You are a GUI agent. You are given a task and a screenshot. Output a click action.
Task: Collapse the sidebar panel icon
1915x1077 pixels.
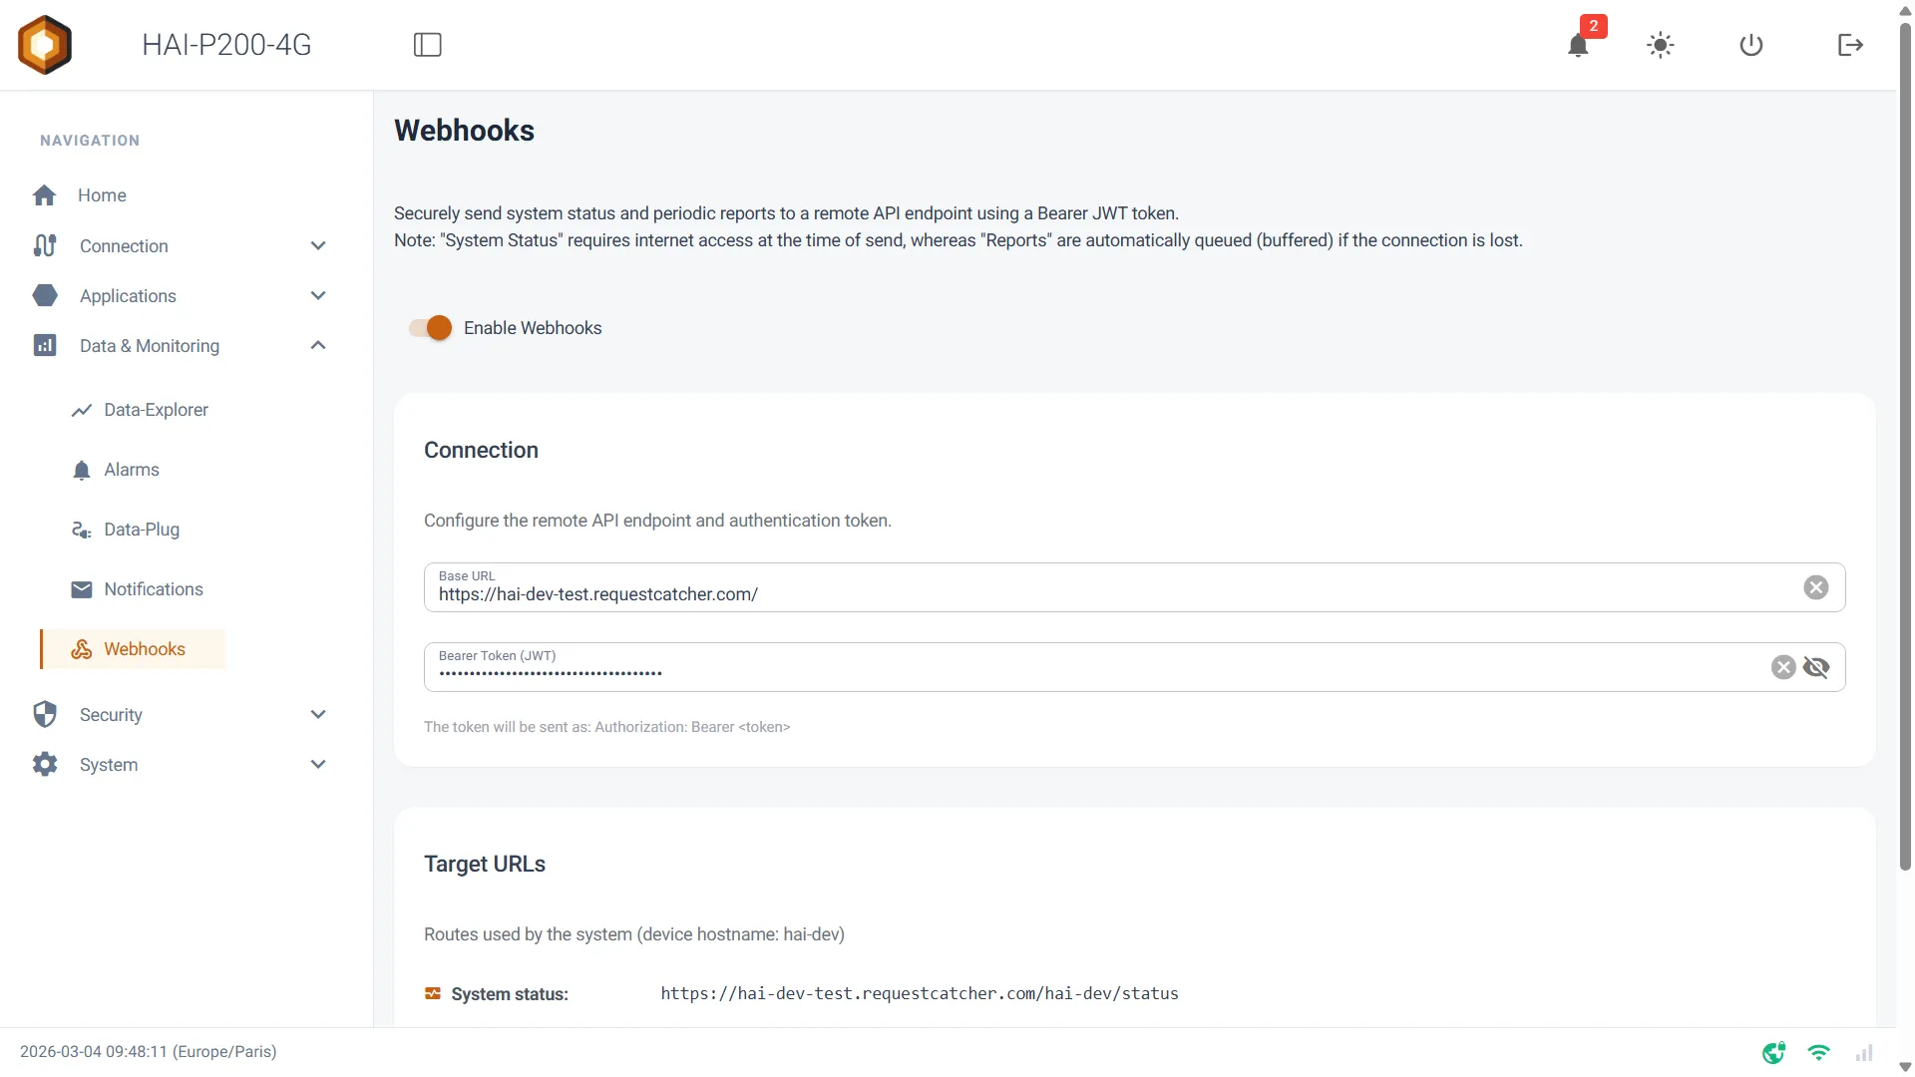(428, 45)
